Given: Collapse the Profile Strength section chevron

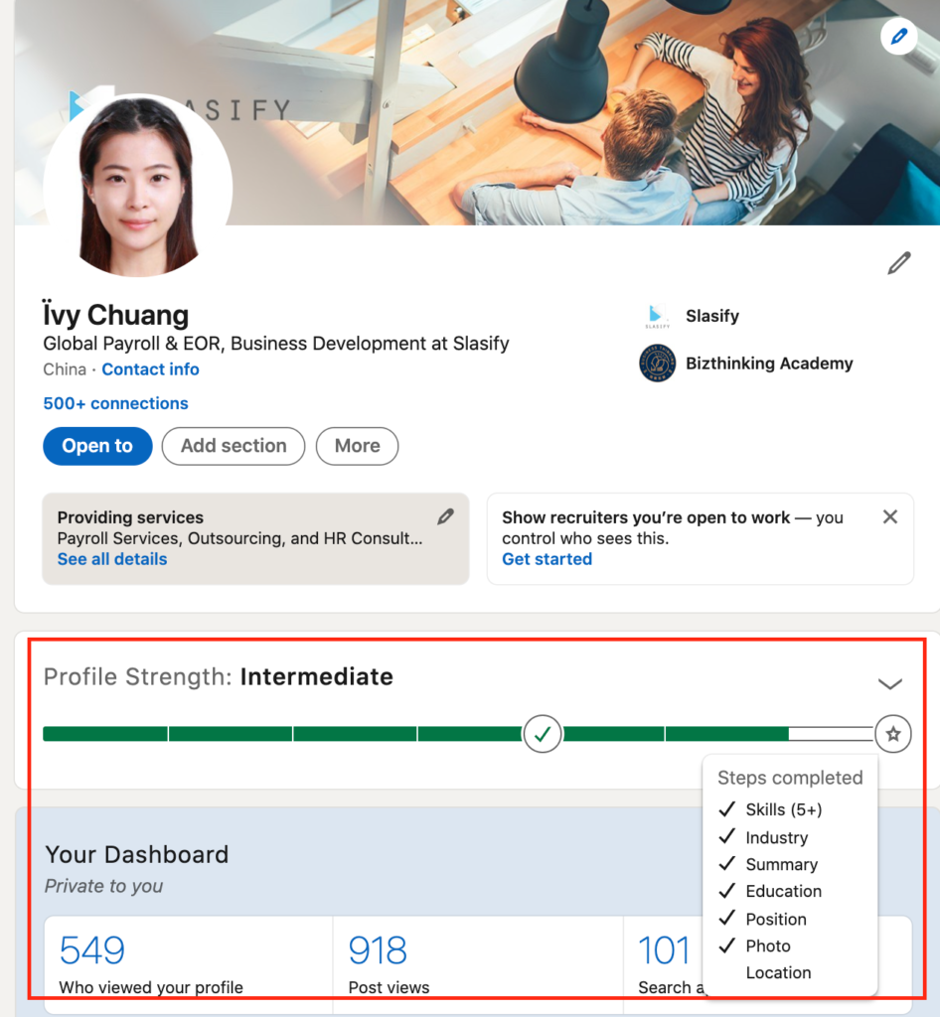Looking at the screenshot, I should (x=890, y=683).
